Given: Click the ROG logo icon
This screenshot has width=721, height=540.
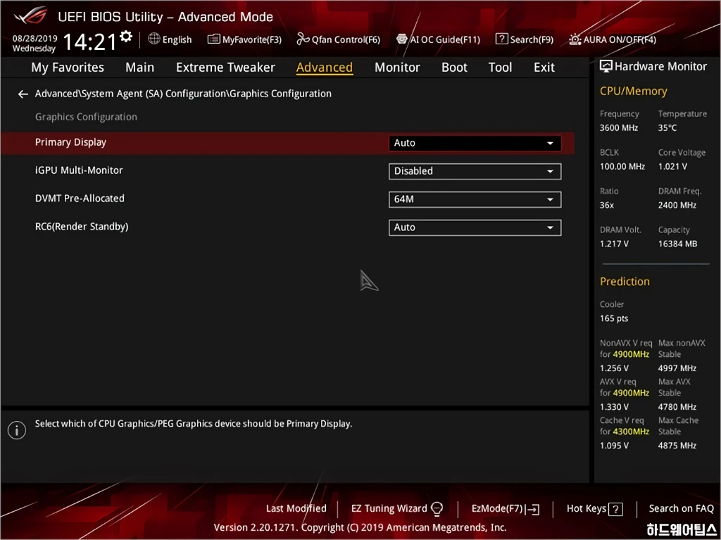Looking at the screenshot, I should coord(30,15).
